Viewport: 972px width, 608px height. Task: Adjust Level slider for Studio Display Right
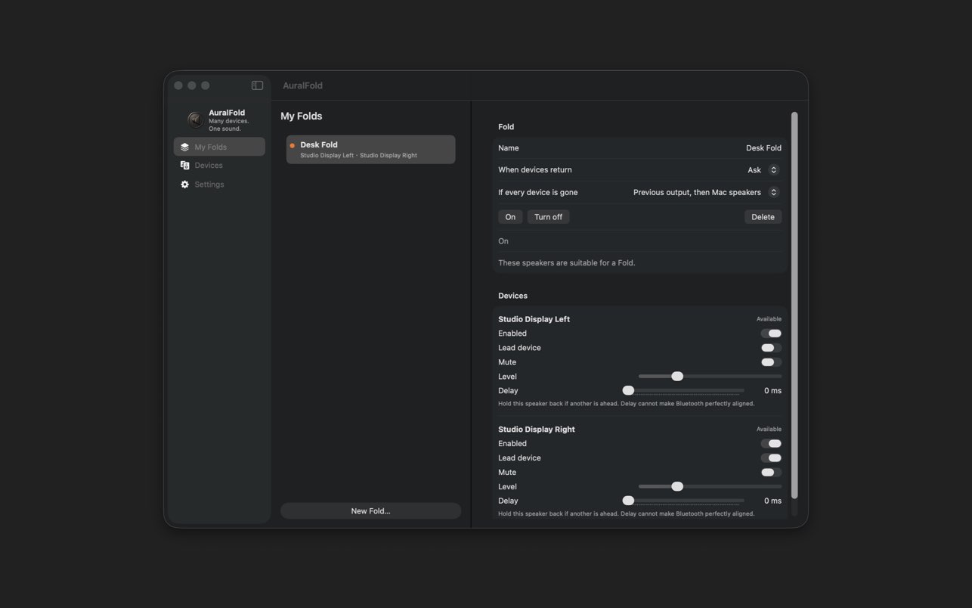click(x=710, y=486)
